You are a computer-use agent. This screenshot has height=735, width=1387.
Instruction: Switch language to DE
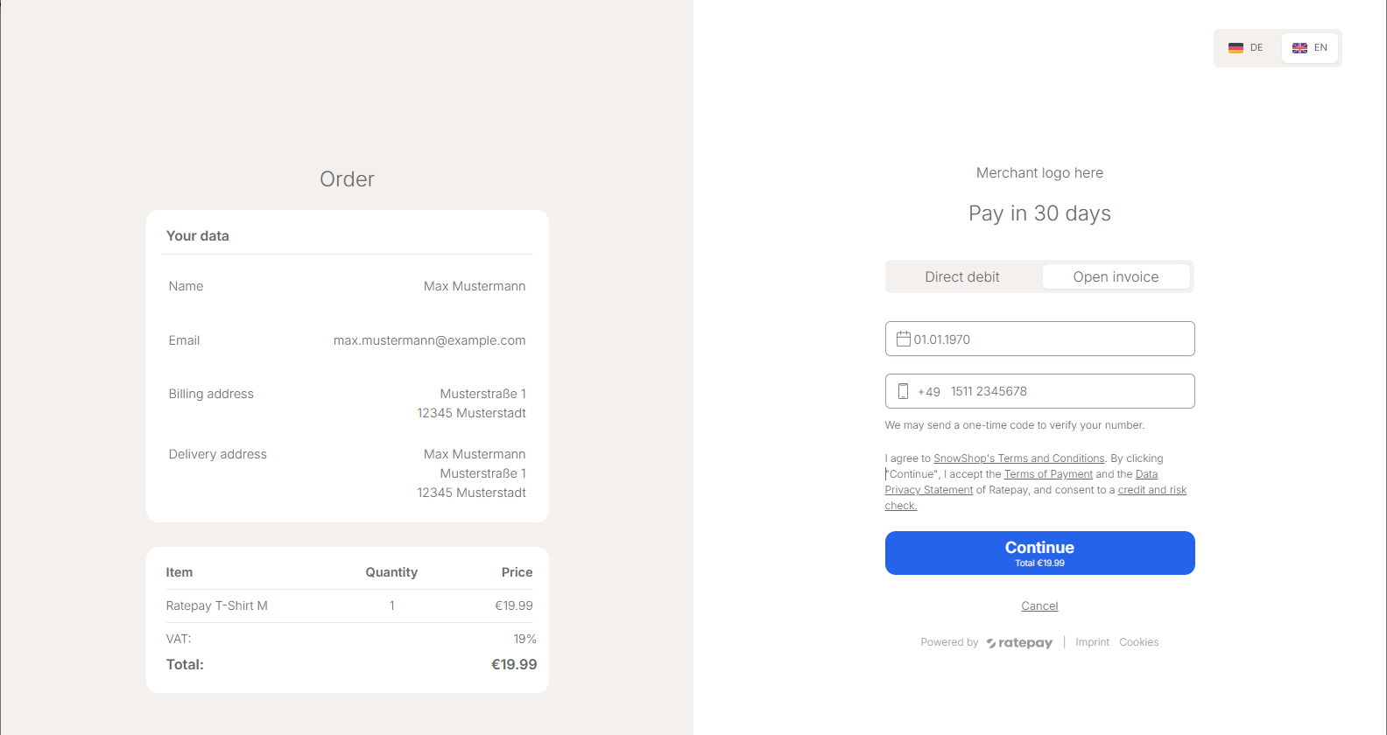(x=1247, y=48)
